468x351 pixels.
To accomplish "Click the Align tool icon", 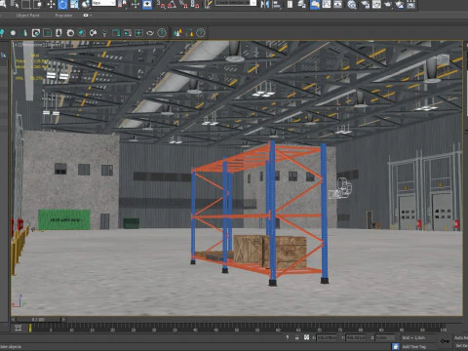I will click(277, 4).
